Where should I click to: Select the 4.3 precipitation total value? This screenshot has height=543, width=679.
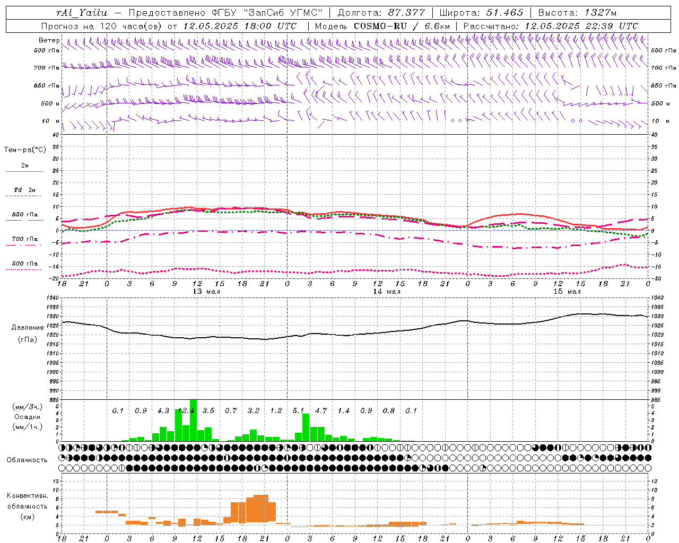[163, 410]
